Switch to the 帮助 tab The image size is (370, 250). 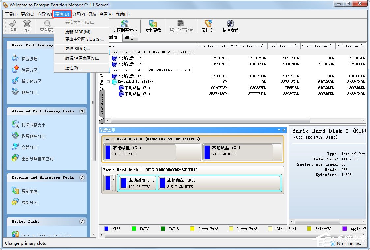tap(129, 38)
